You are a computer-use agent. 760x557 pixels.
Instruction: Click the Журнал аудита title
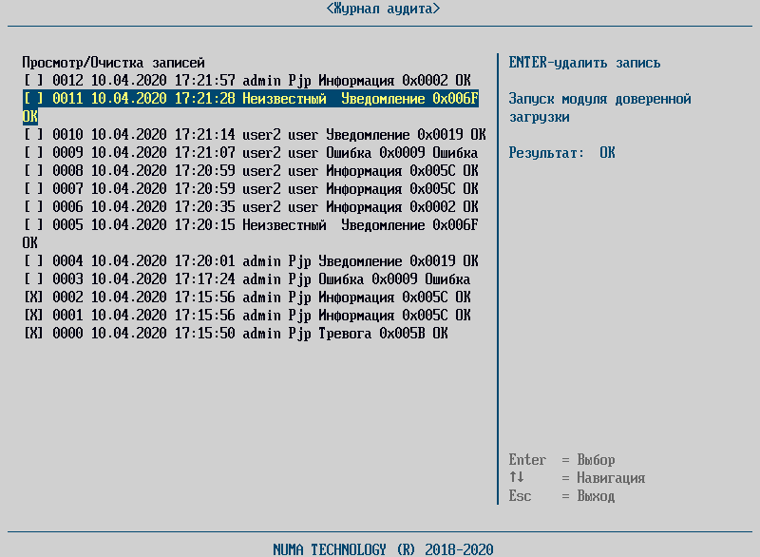point(383,9)
